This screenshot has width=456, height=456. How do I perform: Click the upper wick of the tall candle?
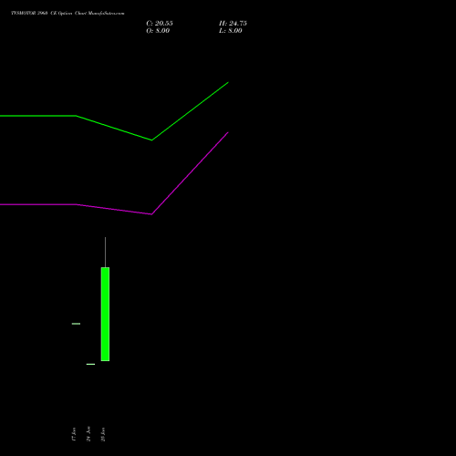[x=105, y=253]
